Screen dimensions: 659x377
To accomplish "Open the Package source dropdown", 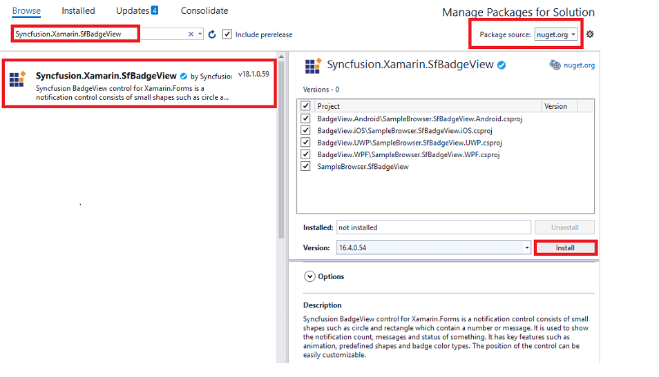I will click(557, 34).
